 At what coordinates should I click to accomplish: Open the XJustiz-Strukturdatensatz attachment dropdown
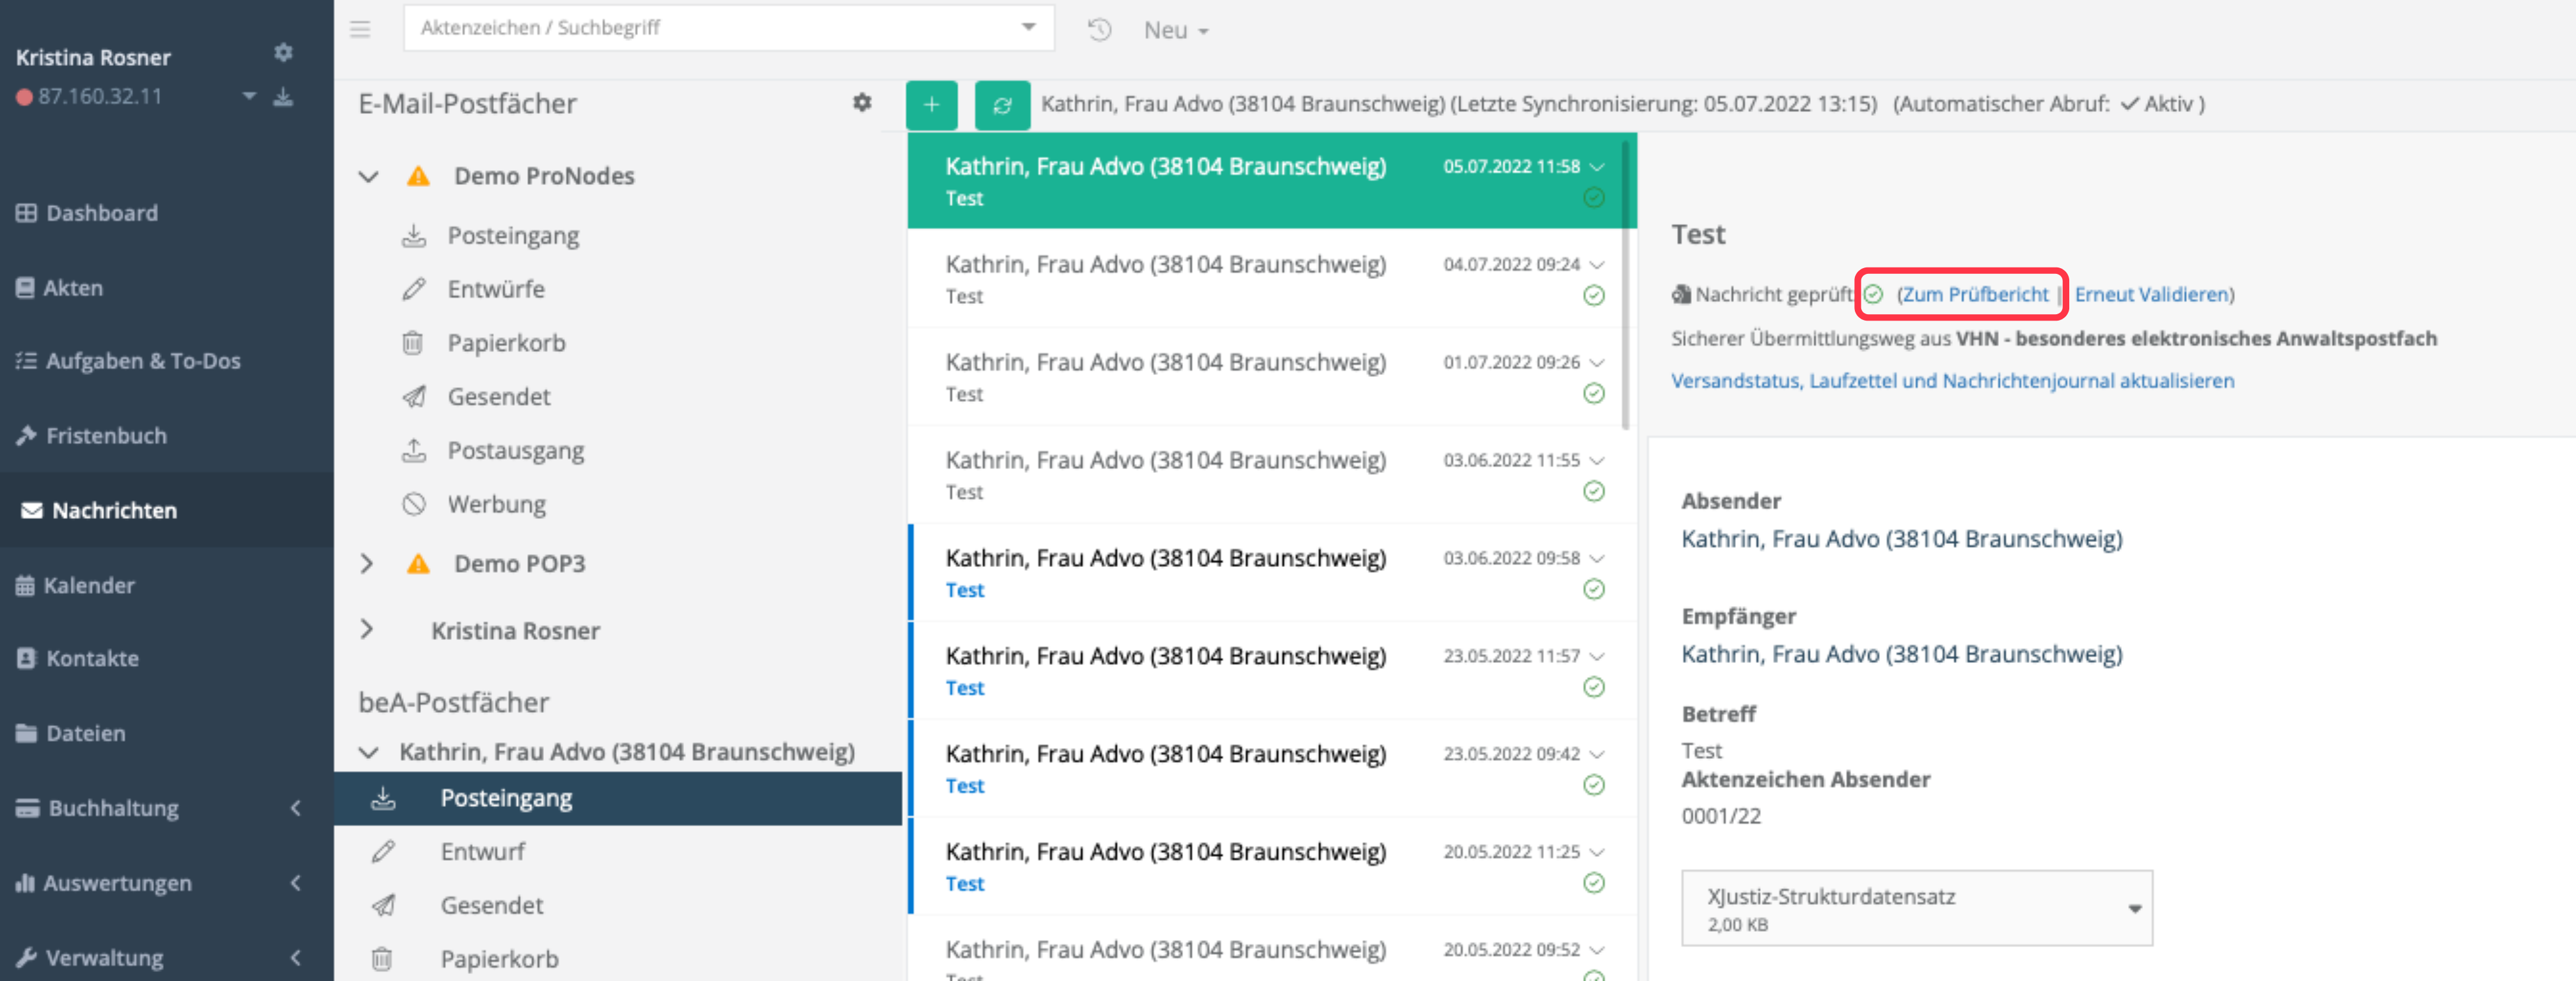point(2134,909)
